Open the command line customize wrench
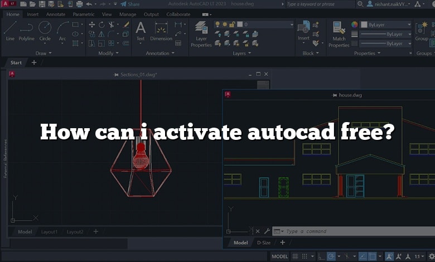Viewport: 435px width, 262px height. [267, 231]
